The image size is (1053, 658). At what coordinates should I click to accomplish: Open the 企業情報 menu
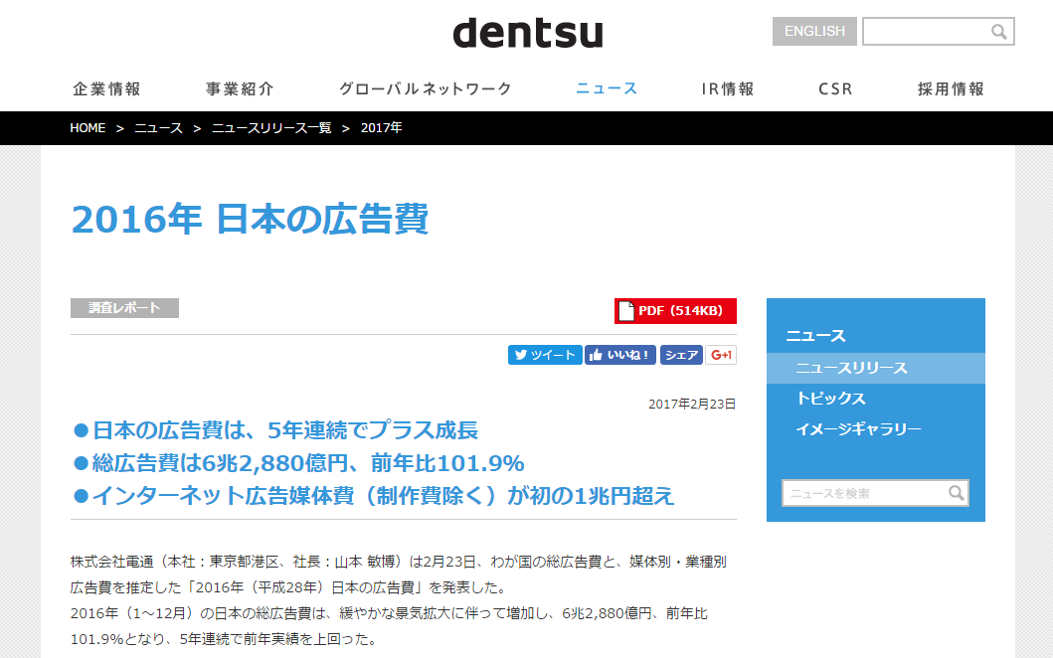coord(106,88)
